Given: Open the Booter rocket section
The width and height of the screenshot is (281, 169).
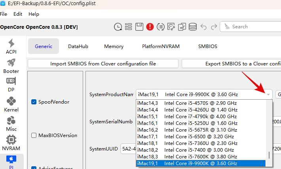Looking at the screenshot, I should tap(11, 66).
